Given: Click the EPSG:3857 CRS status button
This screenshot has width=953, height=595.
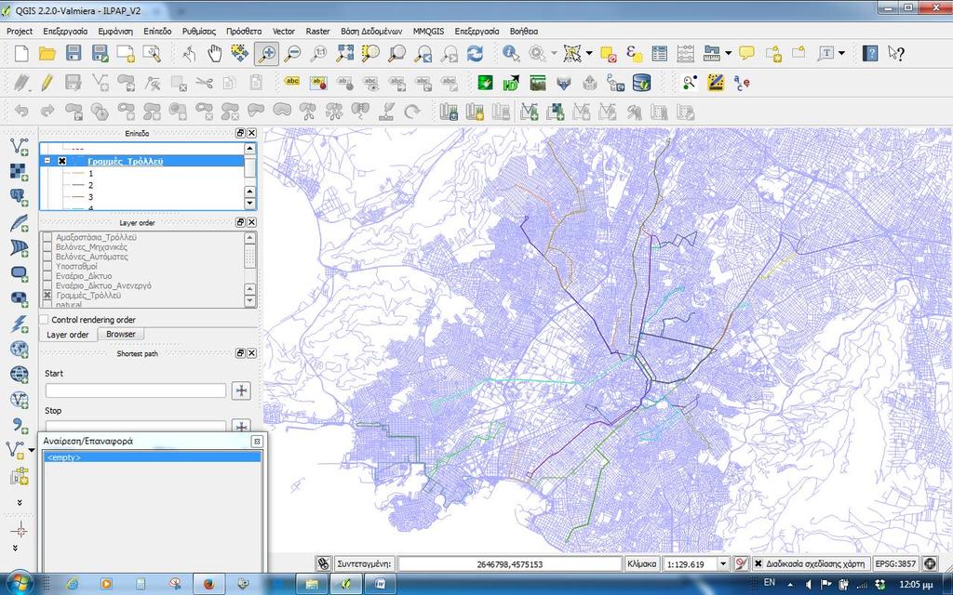Looking at the screenshot, I should click(x=895, y=564).
